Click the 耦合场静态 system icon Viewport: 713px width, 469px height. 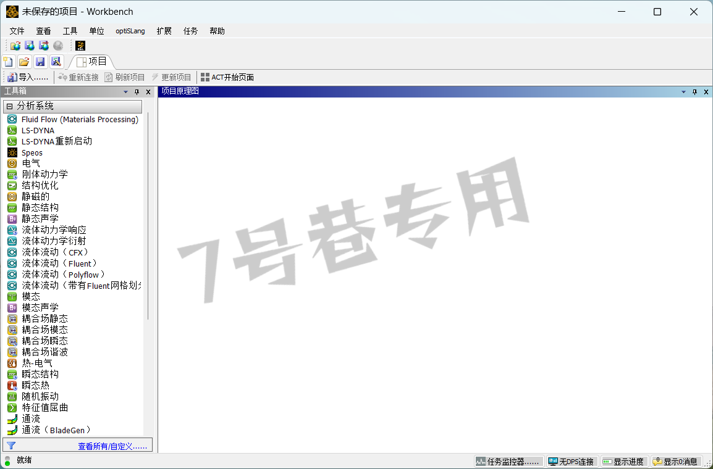(12, 318)
